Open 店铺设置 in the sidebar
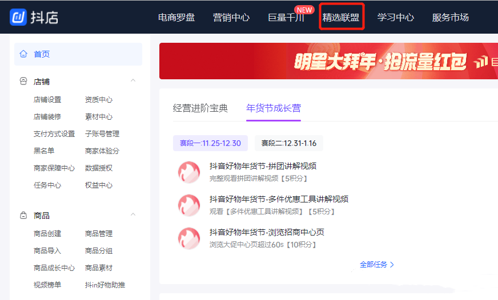498x300 pixels. (x=47, y=100)
